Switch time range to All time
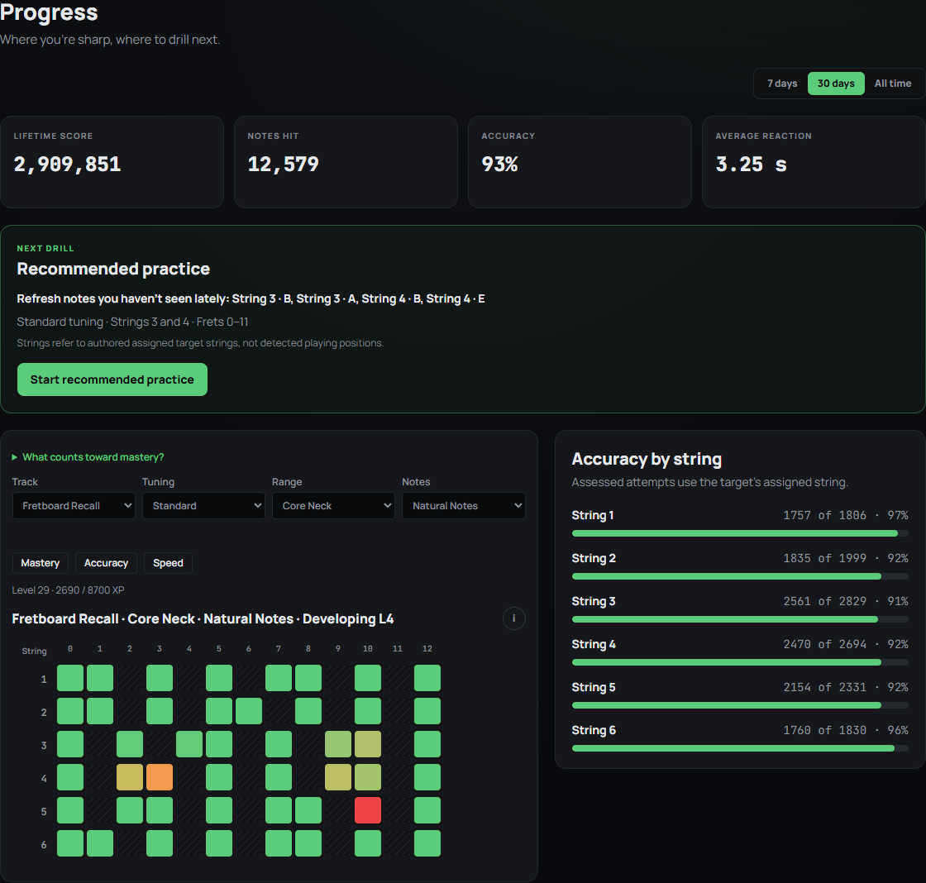The image size is (926, 883). click(892, 84)
